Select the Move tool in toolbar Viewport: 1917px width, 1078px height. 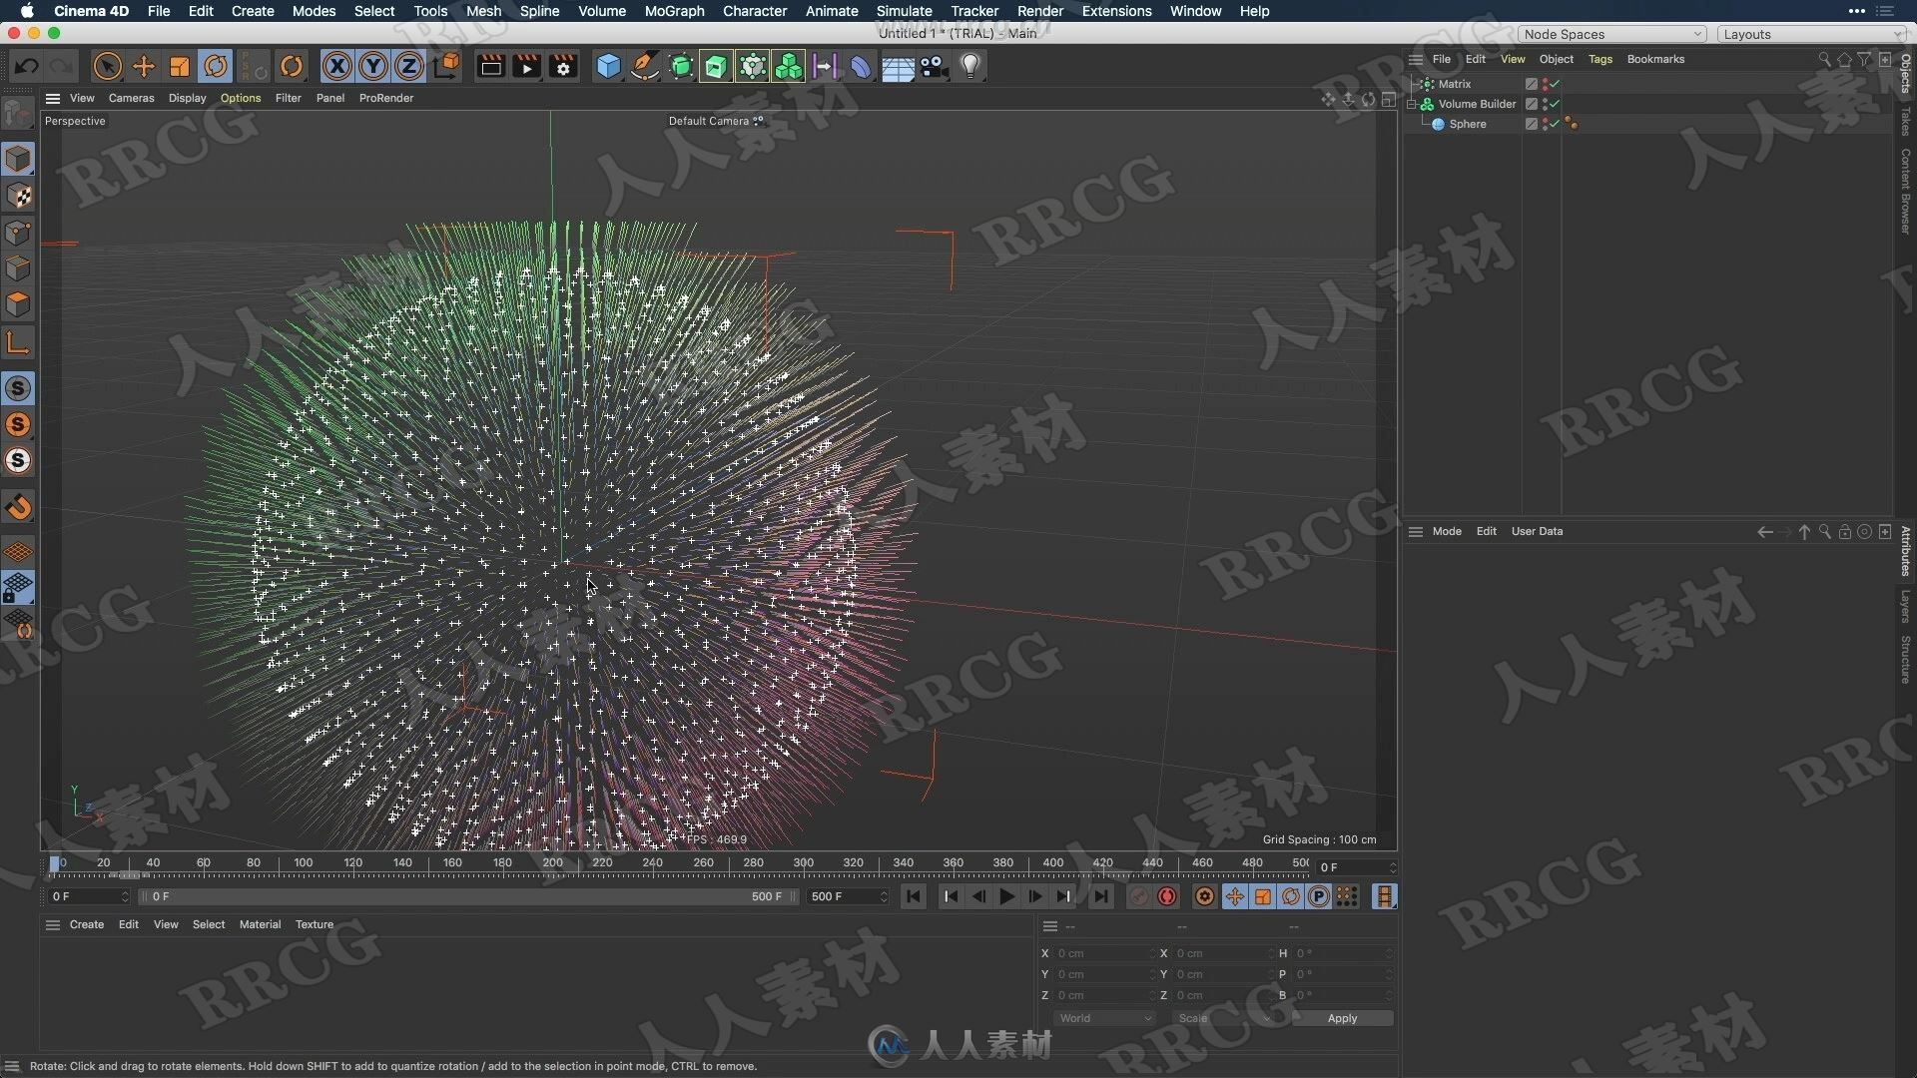(x=145, y=65)
